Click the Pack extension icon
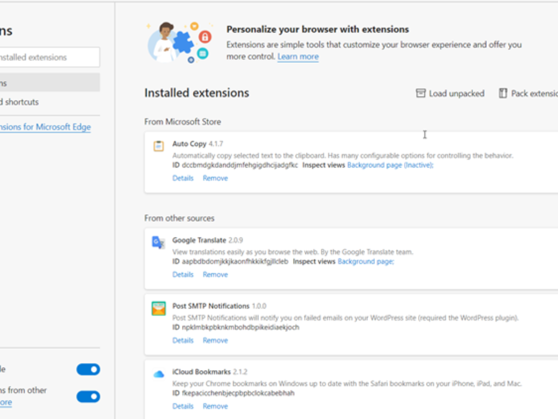The image size is (558, 419). [x=503, y=94]
